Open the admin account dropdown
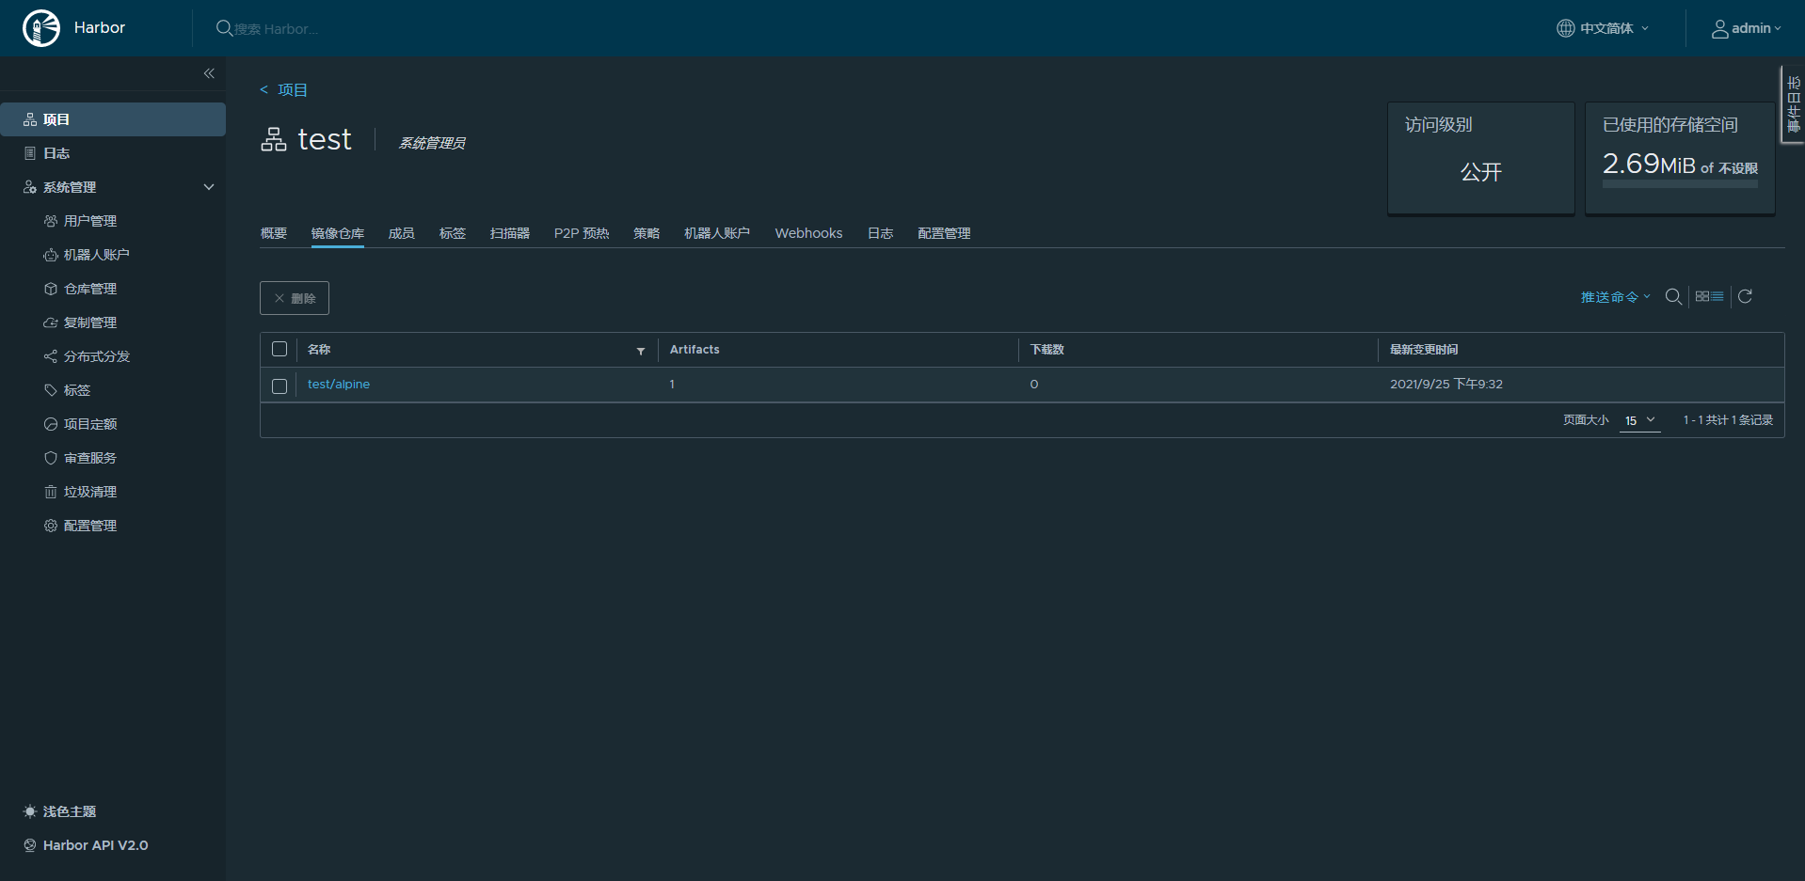1805x881 pixels. (x=1747, y=28)
